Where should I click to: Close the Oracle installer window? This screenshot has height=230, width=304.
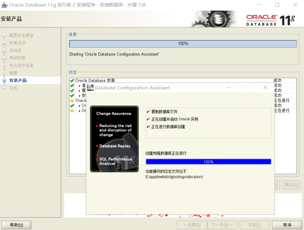tap(296, 5)
